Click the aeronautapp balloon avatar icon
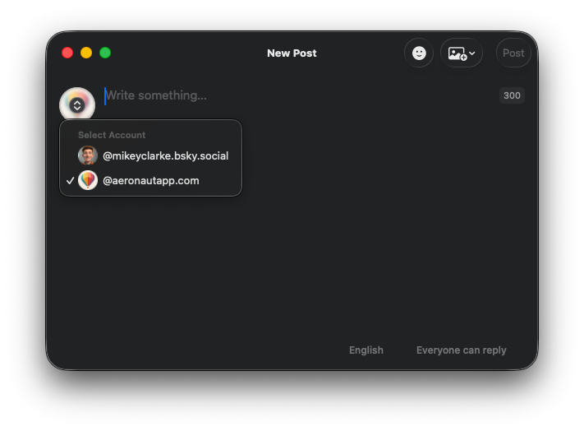This screenshot has width=584, height=431. coord(88,180)
